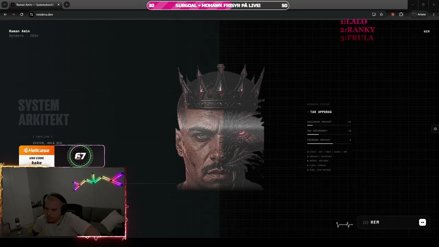
Task: Click the SYSTEM ARKITEKT heading
Action: [x=44, y=113]
